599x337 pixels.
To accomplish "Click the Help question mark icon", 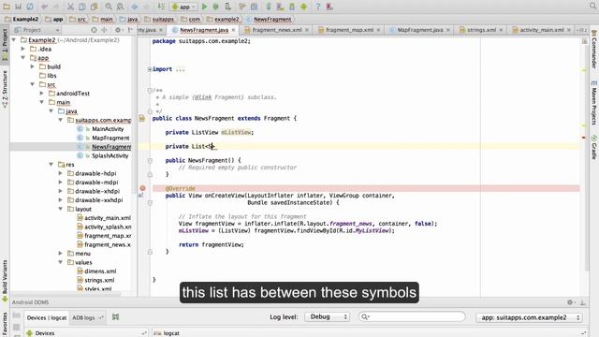I will 318,7.
